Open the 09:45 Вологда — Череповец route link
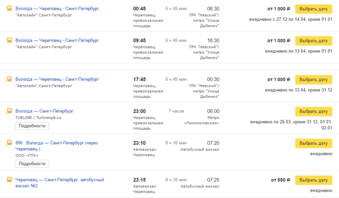The width and height of the screenshot is (339, 198). (57, 40)
